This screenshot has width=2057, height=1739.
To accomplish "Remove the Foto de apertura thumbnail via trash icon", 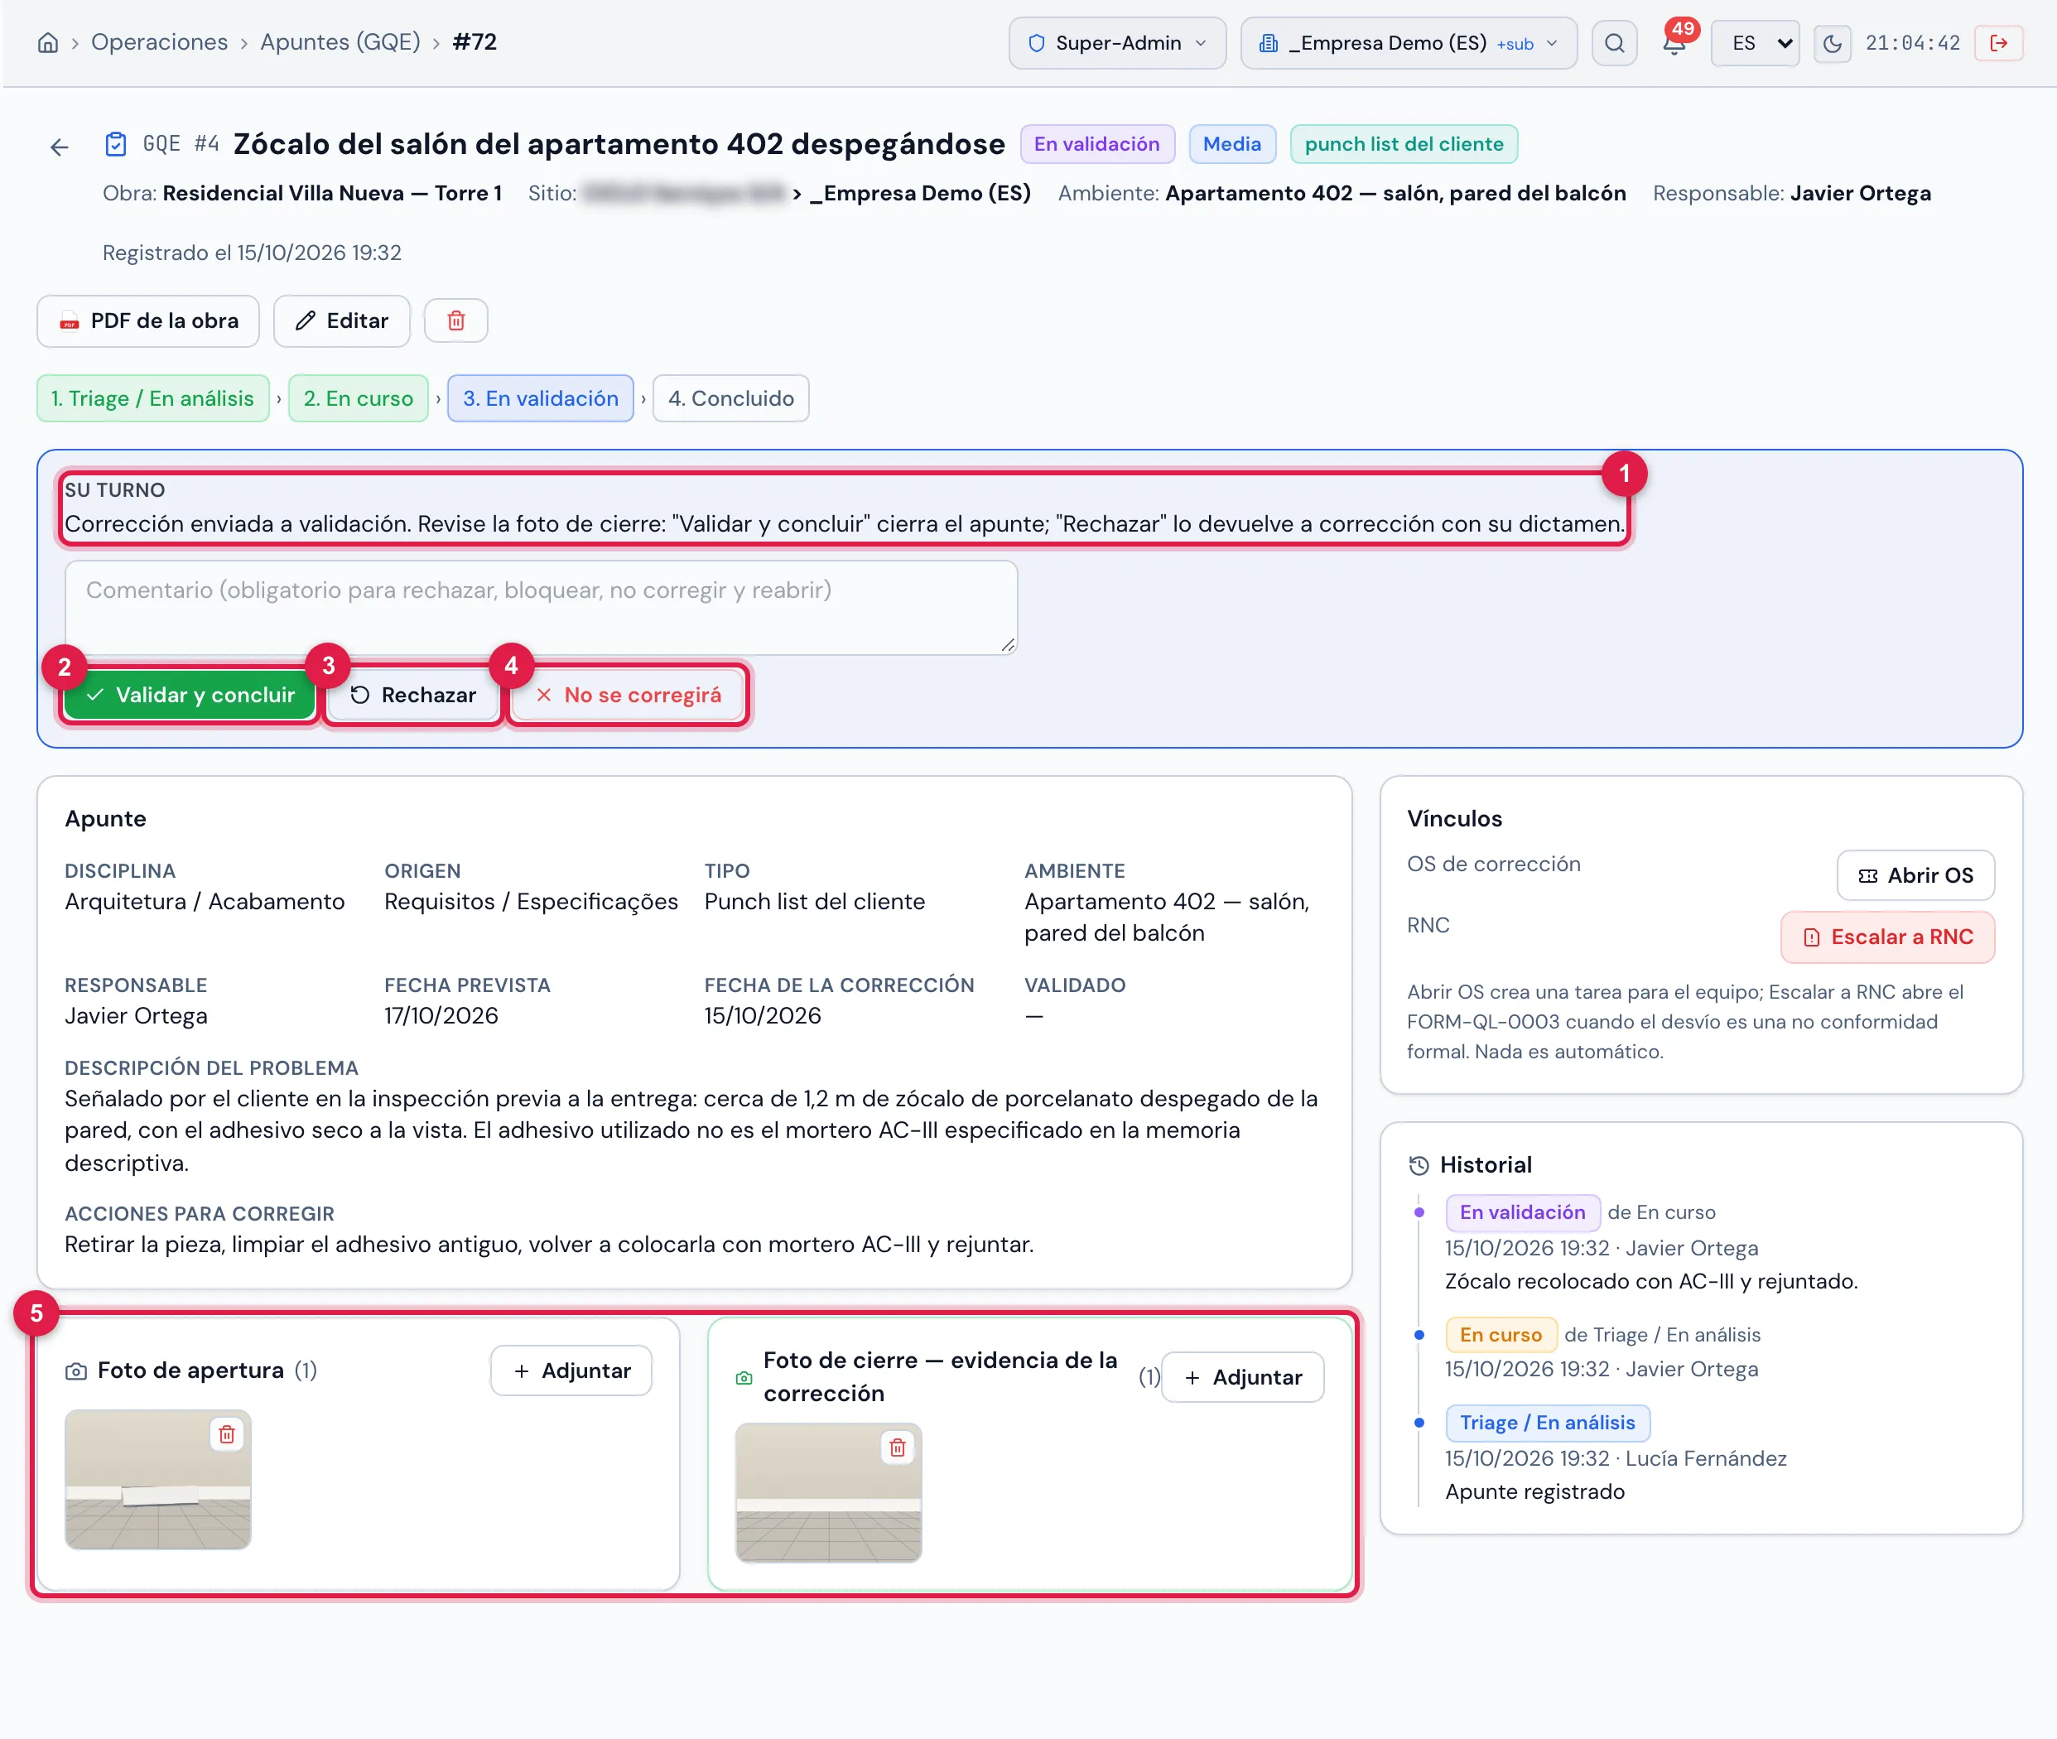I will tap(227, 1433).
